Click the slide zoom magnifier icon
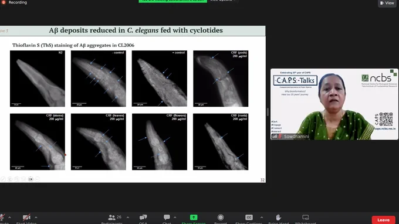 tap(16, 179)
